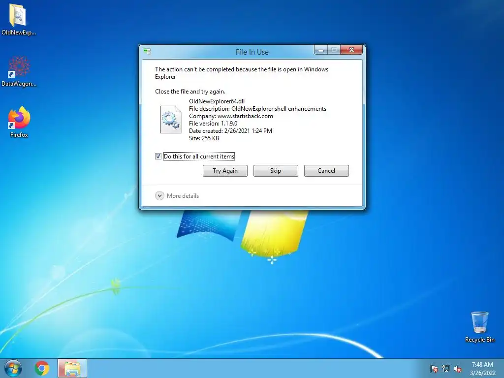The image size is (504, 378).
Task: Click the File version: 1.1.9.0 text
Action: 213,124
